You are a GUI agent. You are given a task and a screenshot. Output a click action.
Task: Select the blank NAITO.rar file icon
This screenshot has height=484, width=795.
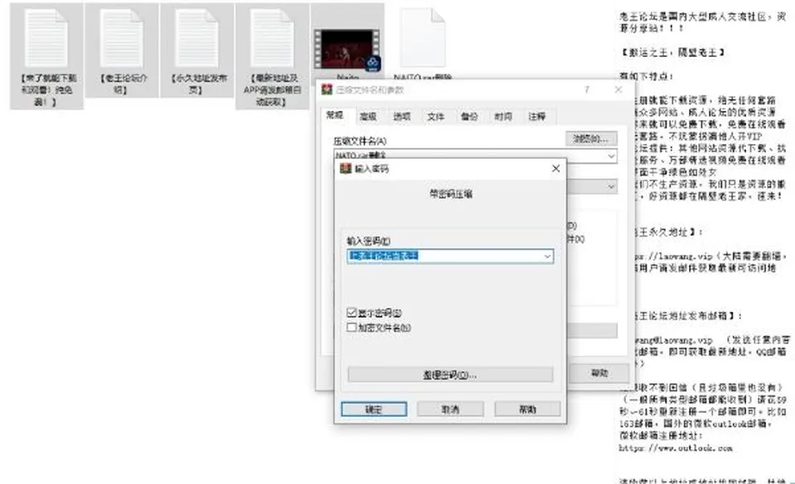[422, 37]
